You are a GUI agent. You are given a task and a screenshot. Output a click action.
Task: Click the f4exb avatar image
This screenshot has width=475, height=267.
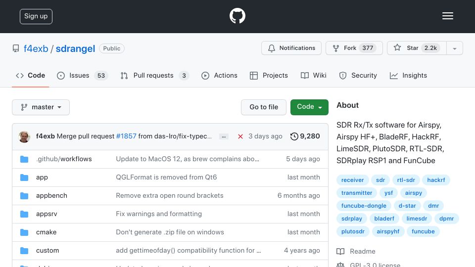24,136
